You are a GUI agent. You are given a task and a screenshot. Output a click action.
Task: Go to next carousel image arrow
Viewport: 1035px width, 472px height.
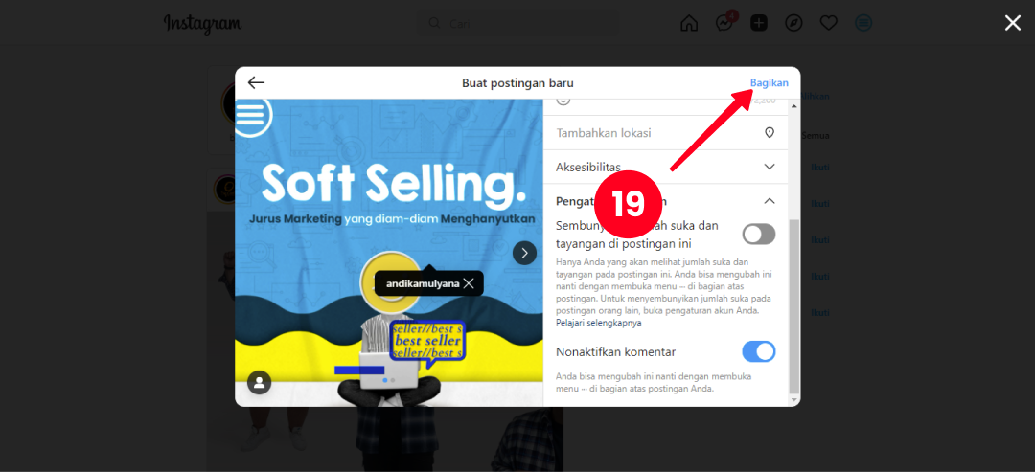[x=525, y=253]
